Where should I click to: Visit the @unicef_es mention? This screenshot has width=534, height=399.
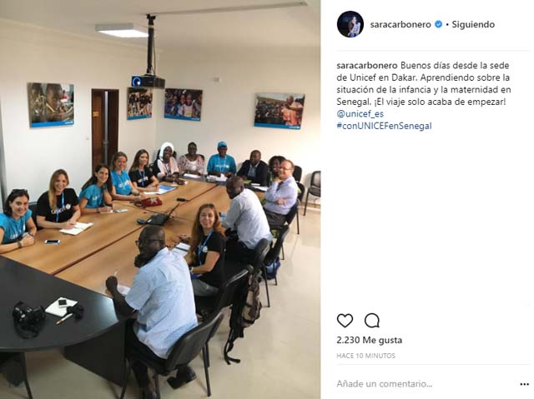click(360, 114)
